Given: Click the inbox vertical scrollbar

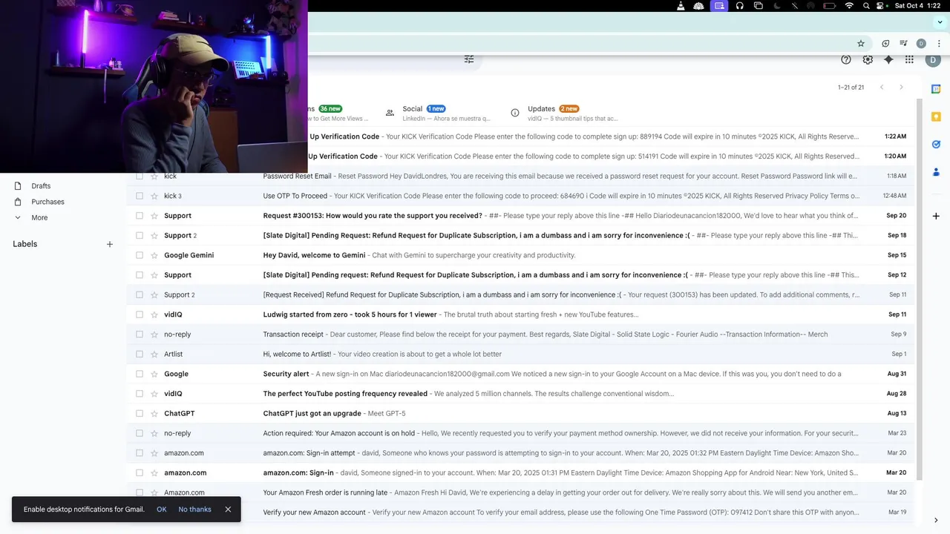Looking at the screenshot, I should (919, 289).
